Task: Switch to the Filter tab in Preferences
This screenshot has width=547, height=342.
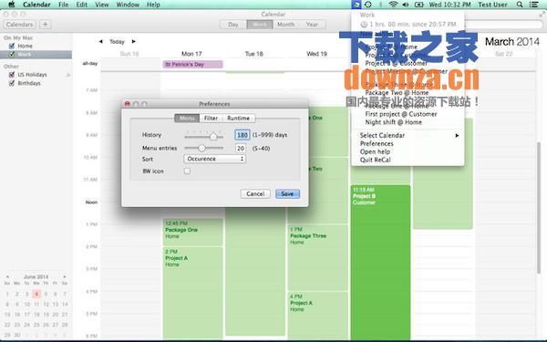Action: tap(211, 118)
